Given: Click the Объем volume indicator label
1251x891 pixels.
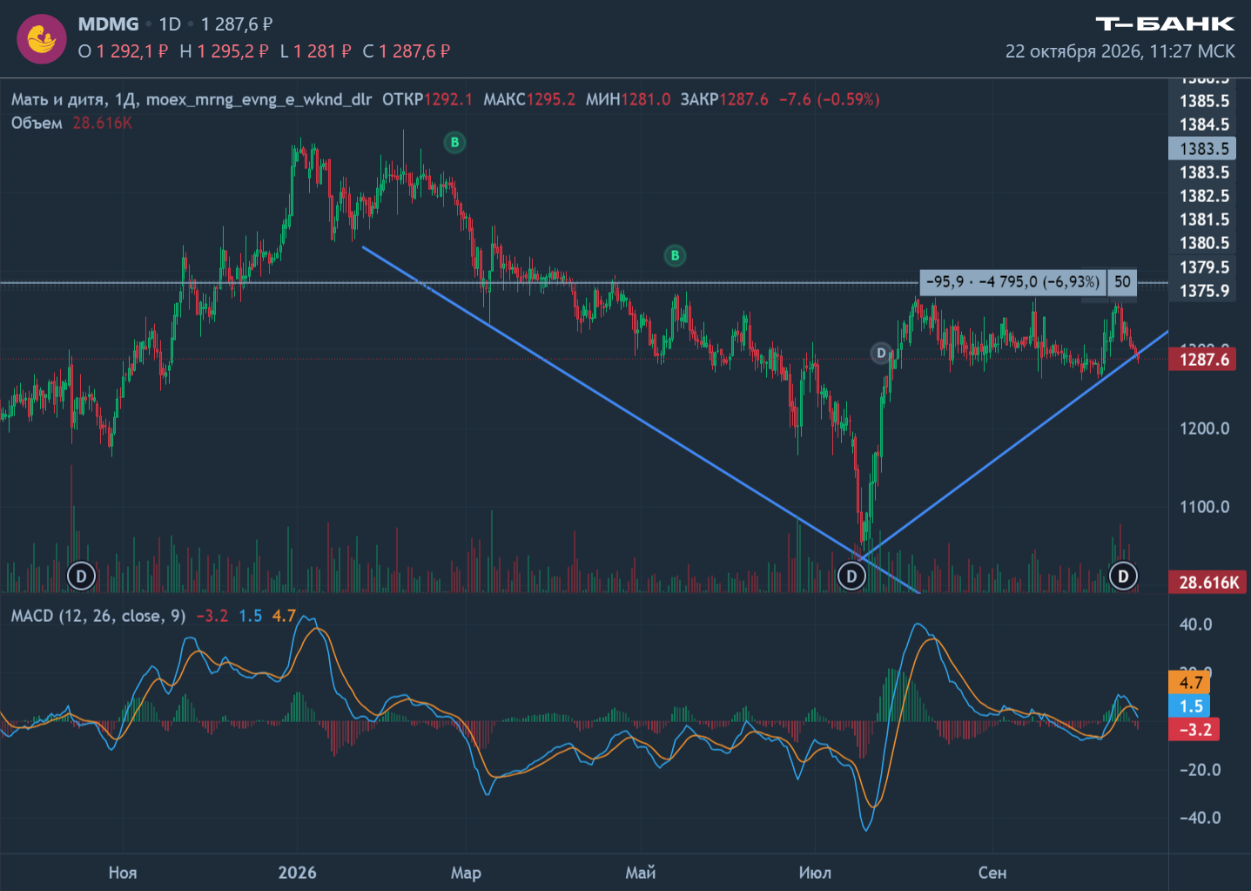Looking at the screenshot, I should pyautogui.click(x=37, y=123).
